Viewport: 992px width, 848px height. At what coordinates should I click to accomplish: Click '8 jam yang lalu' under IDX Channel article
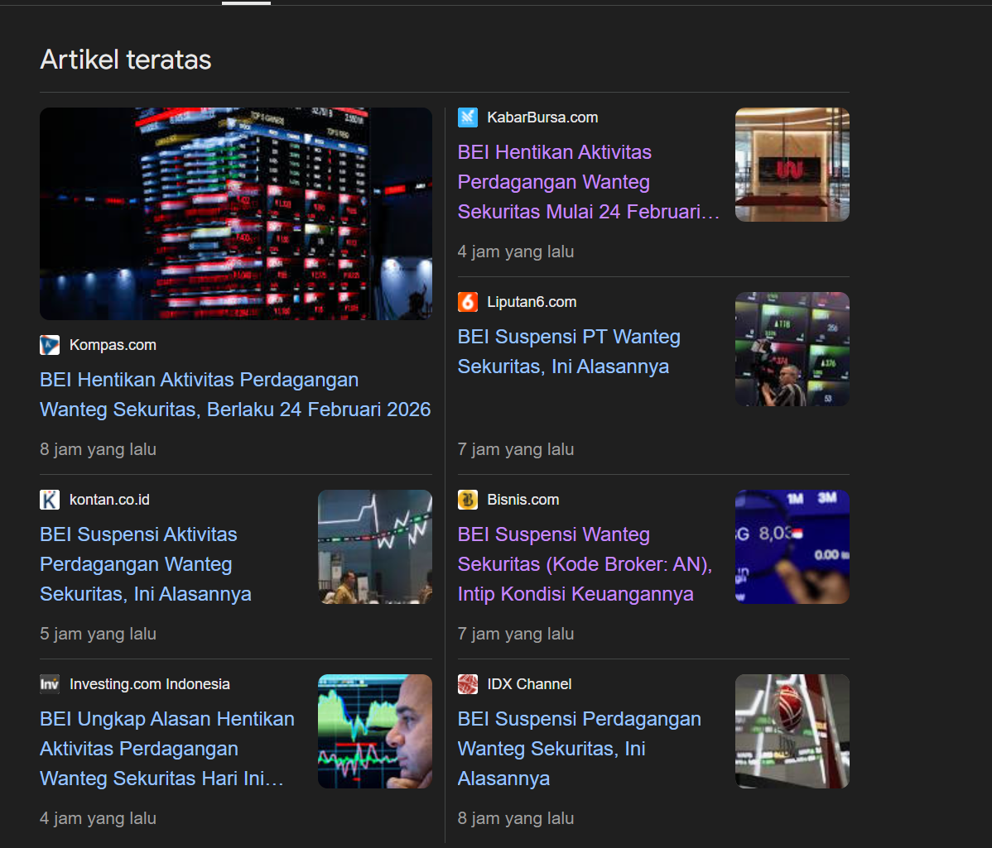pyautogui.click(x=516, y=818)
